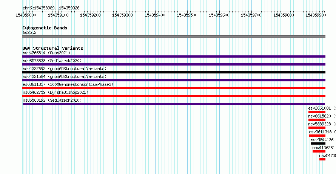Screen dimensions: 336x174
Task: Click ruler position 154359200
Action: (90, 15)
